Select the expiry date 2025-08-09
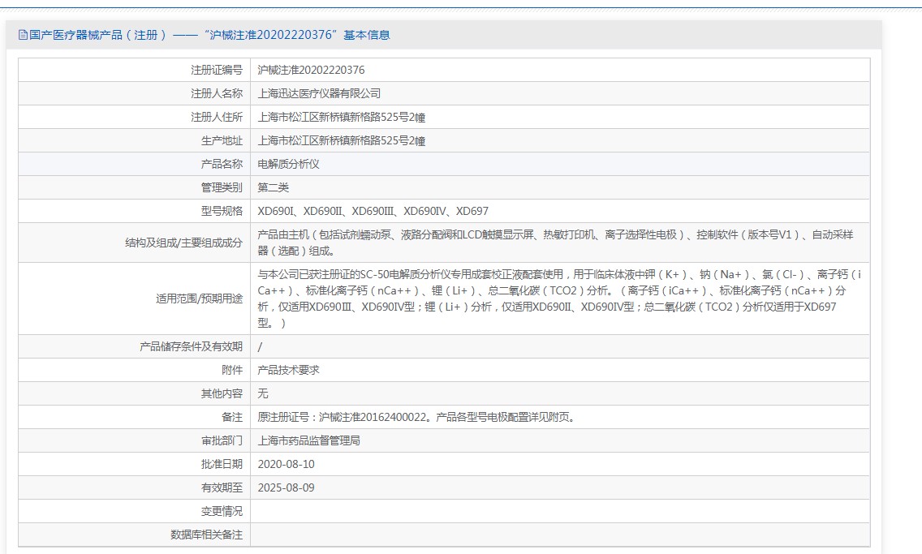922x554 pixels. tap(287, 487)
